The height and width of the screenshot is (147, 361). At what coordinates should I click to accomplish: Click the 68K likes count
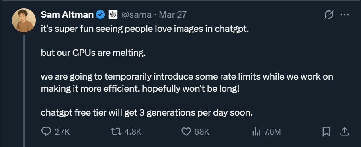point(202,132)
